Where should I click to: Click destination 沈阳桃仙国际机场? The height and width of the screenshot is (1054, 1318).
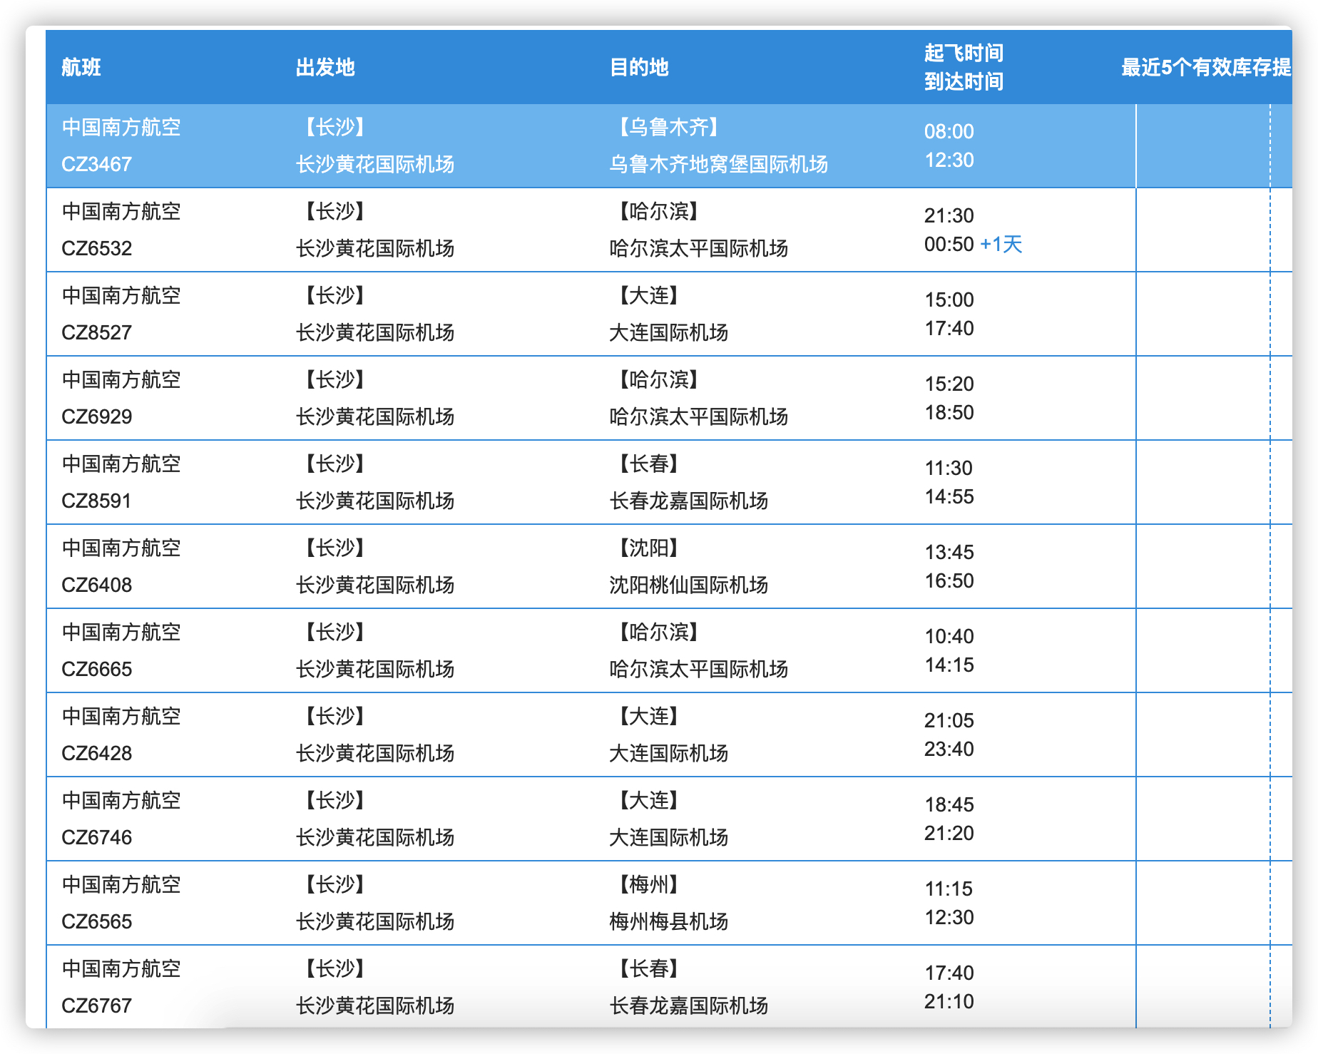pyautogui.click(x=688, y=585)
